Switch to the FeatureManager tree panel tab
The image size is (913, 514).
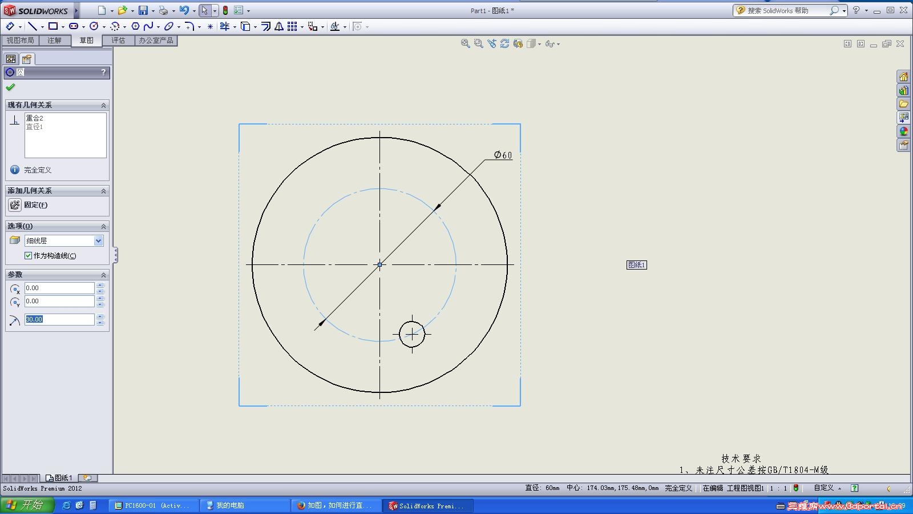(11, 59)
